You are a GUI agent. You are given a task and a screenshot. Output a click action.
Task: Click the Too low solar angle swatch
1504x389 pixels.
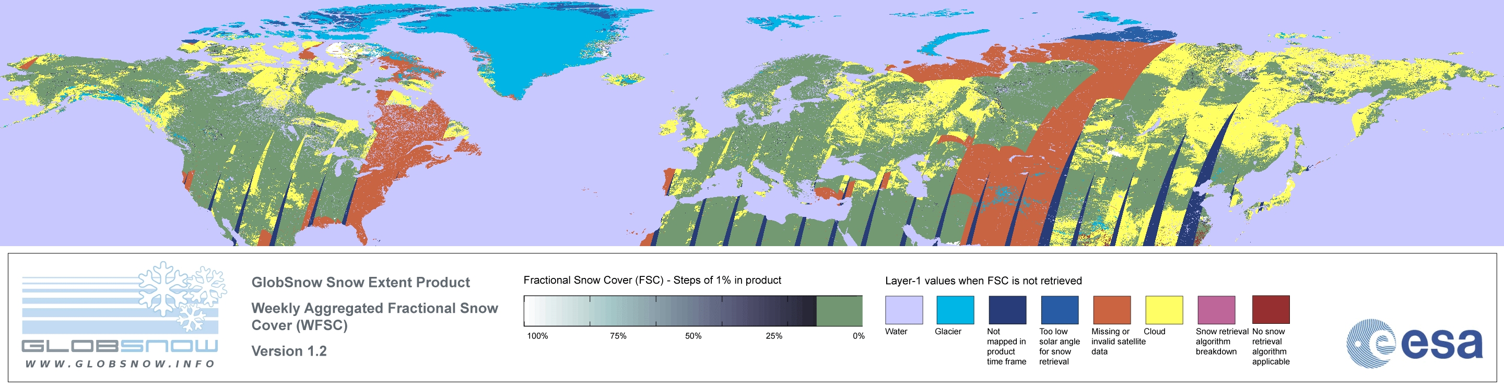1060,310
